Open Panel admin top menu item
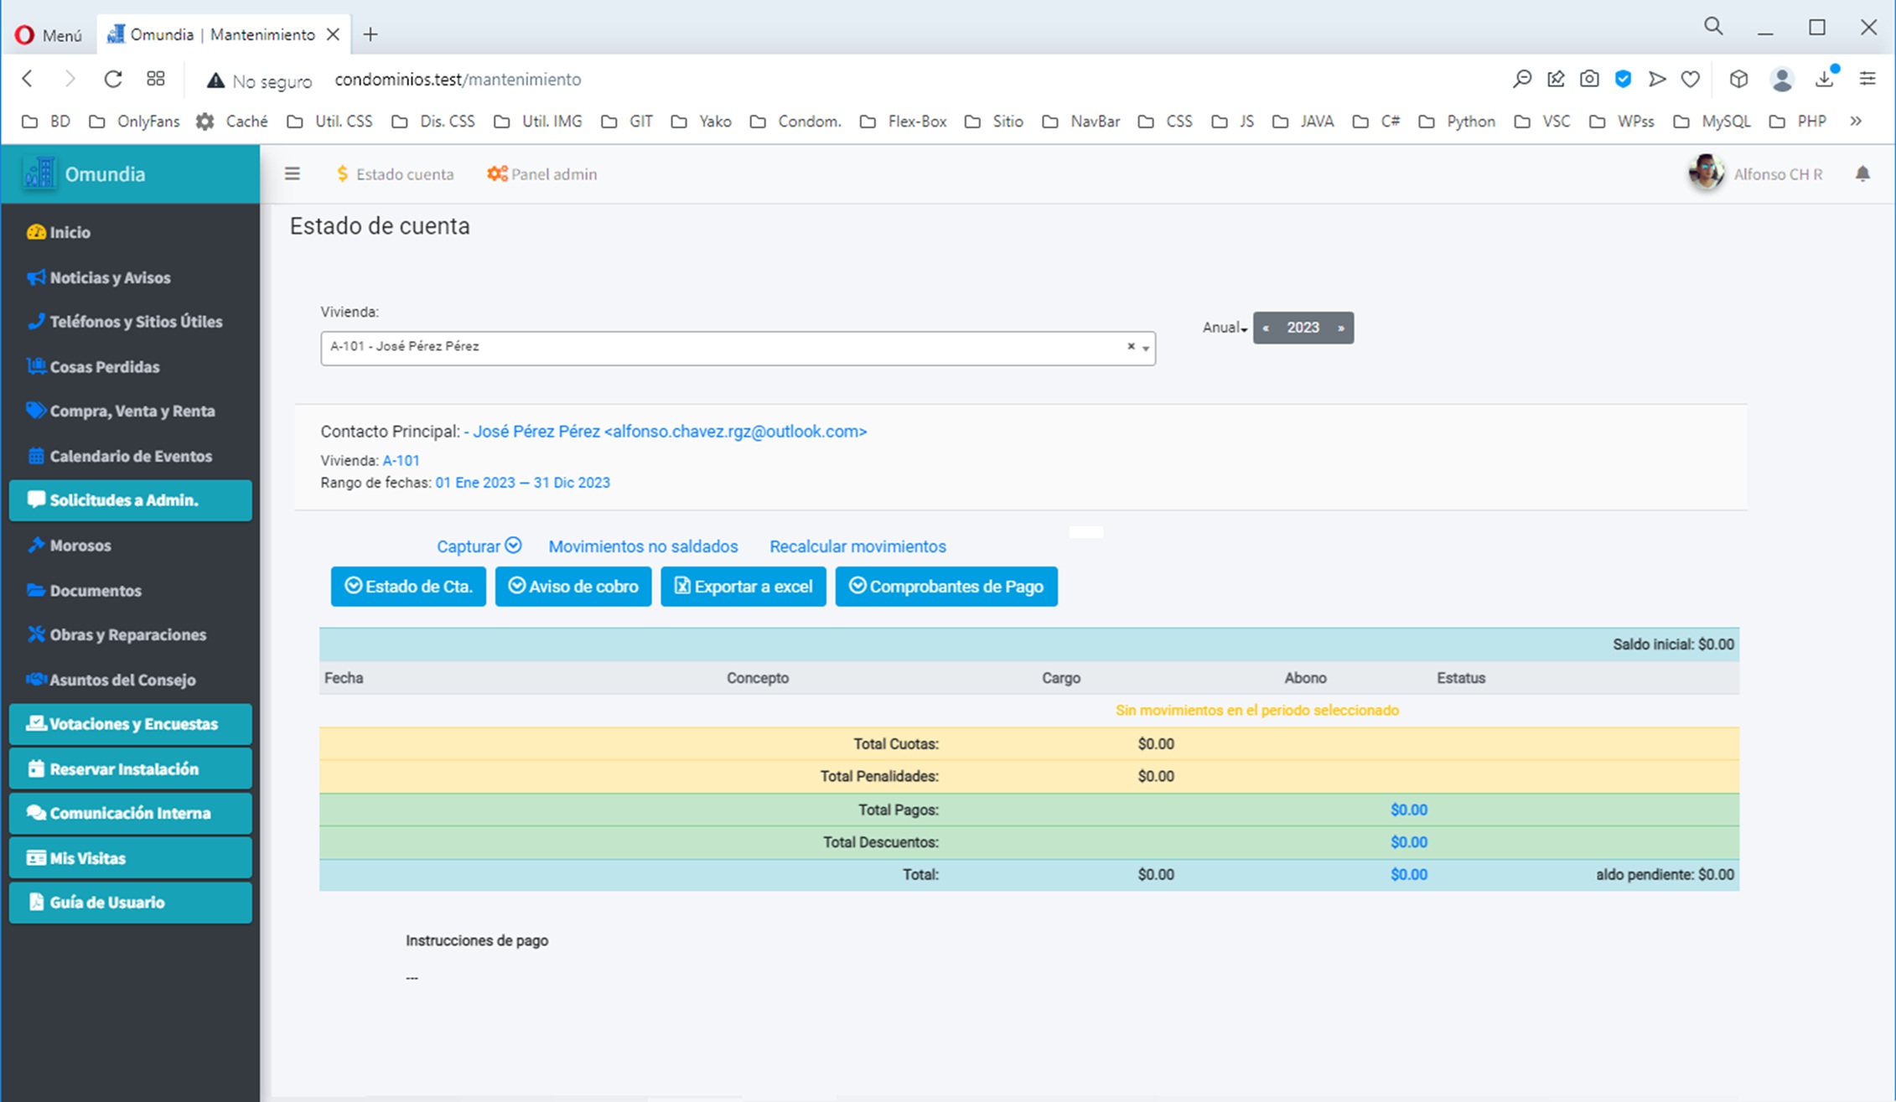The image size is (1896, 1102). (542, 173)
